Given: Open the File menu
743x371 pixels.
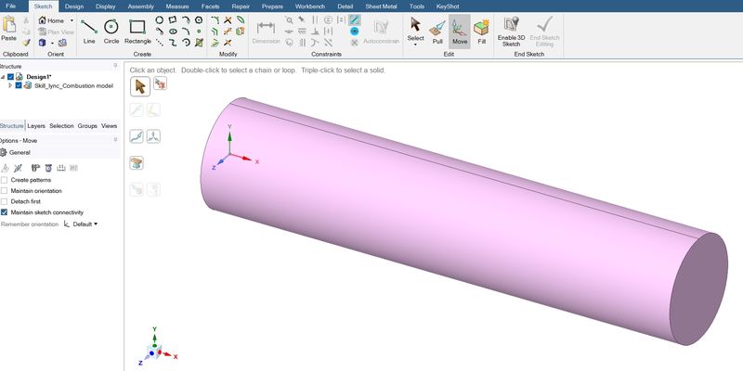Looking at the screenshot, I should [x=11, y=6].
